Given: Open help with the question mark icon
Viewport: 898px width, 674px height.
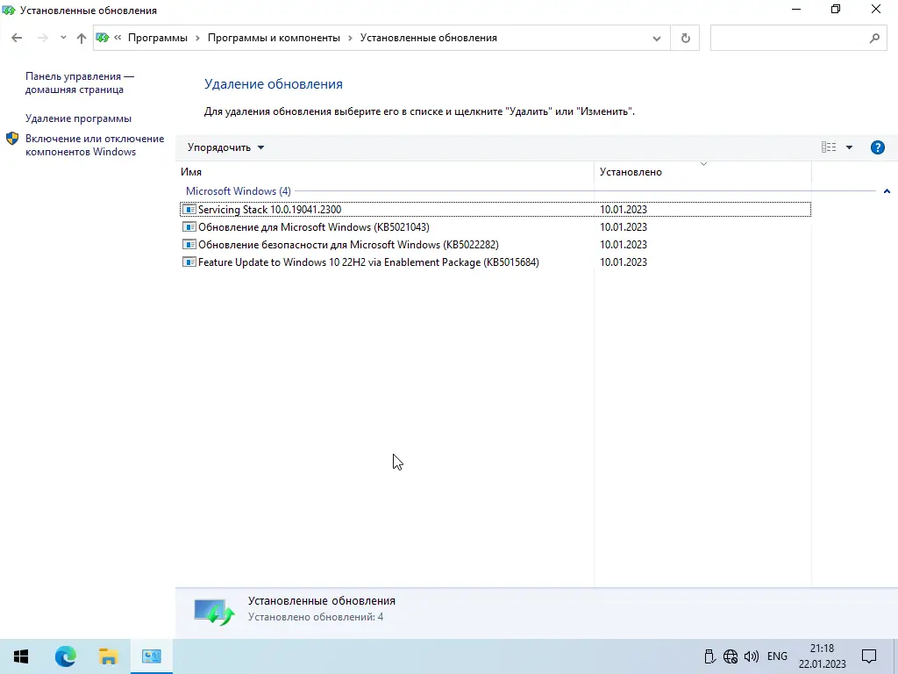Looking at the screenshot, I should click(877, 147).
